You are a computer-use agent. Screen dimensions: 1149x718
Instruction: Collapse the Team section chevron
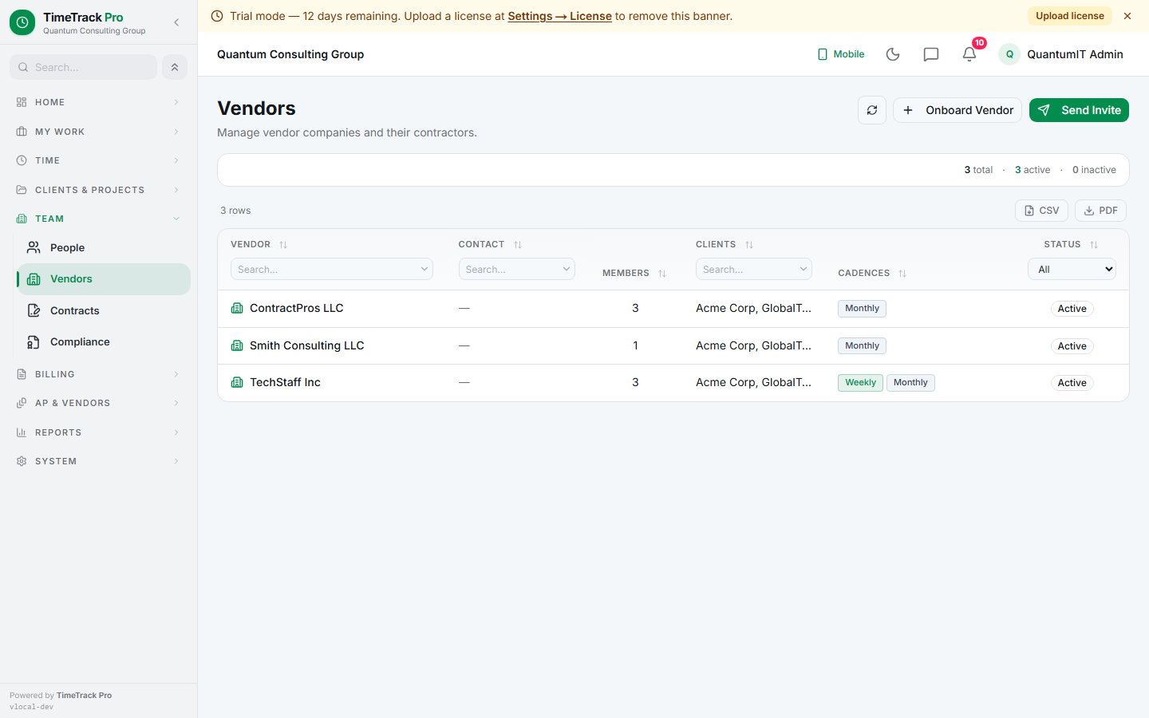point(176,219)
